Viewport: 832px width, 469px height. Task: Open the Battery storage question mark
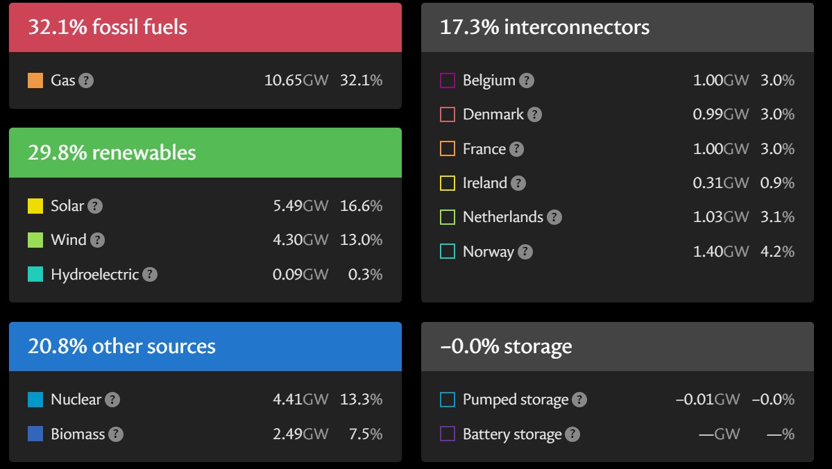[x=572, y=434]
